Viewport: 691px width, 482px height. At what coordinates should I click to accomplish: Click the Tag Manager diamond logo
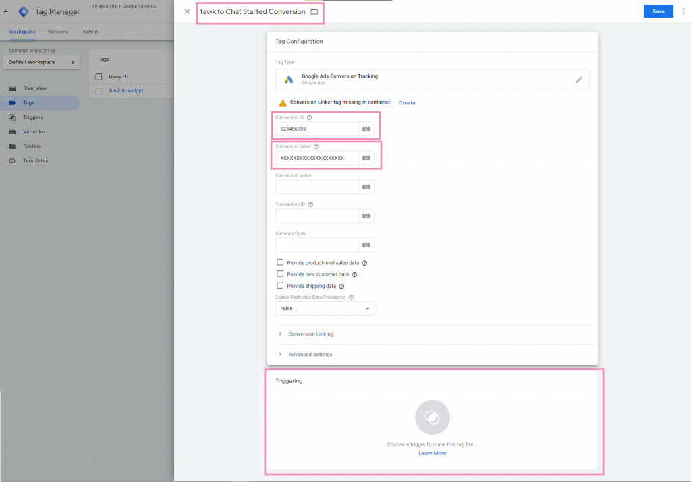24,12
